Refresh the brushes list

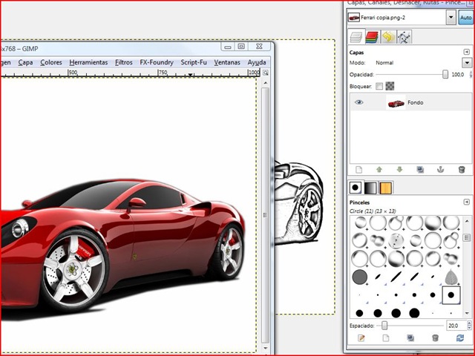pos(462,338)
